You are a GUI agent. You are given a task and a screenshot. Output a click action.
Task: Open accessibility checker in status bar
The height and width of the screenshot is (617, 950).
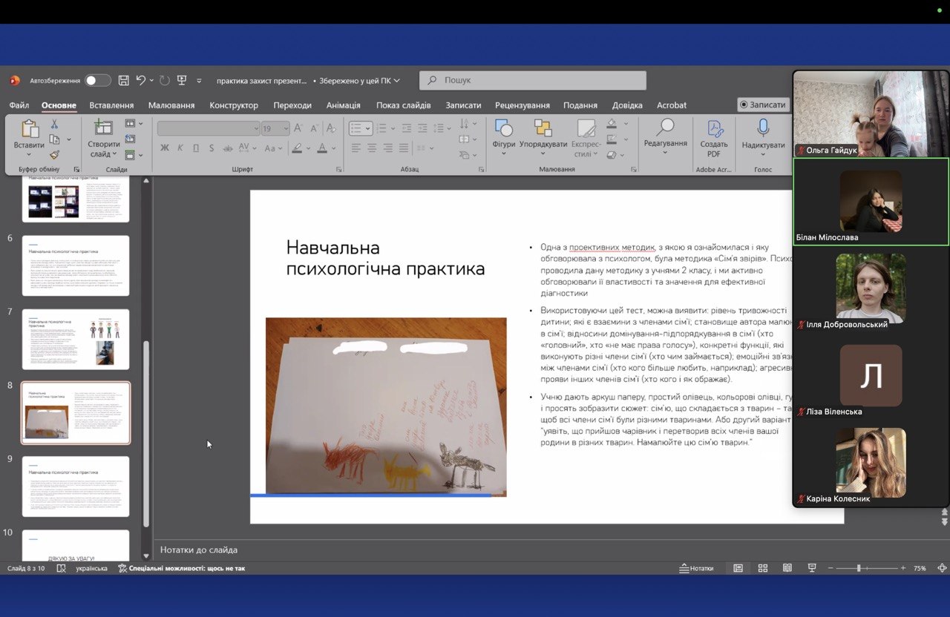click(181, 569)
